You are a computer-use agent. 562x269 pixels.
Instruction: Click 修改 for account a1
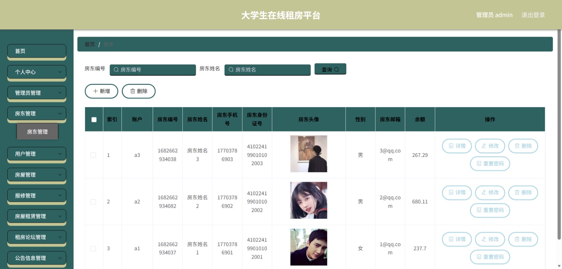click(x=490, y=239)
